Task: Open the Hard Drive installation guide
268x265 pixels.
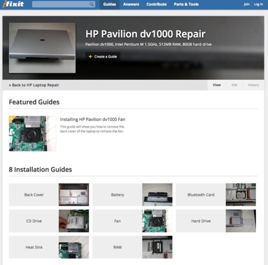Action: point(201,221)
